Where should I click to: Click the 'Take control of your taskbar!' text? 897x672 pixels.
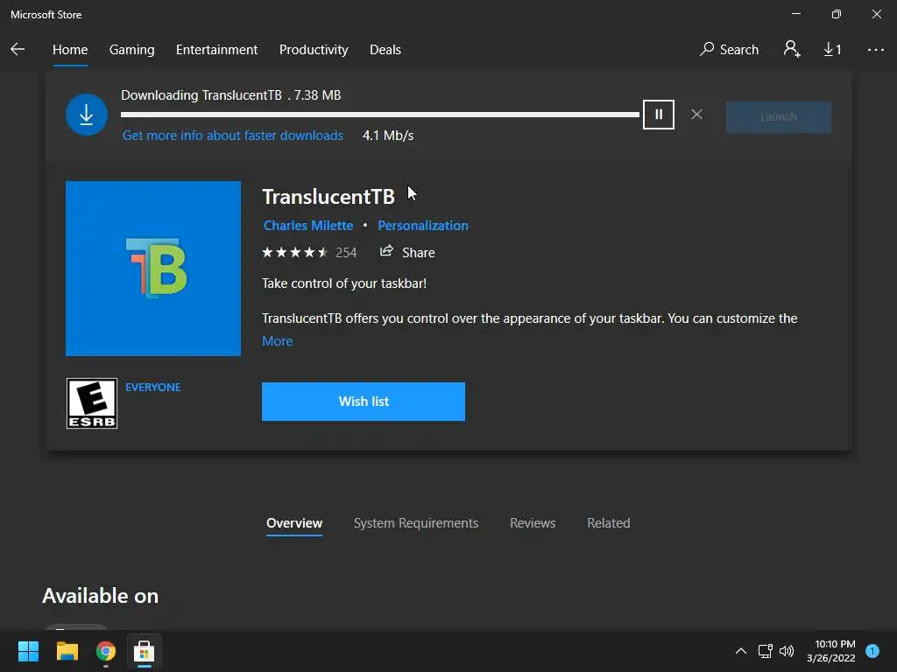point(343,283)
